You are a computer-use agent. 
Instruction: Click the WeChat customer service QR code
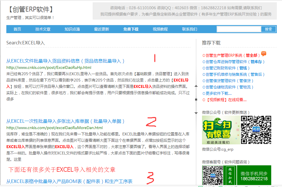coord(213,175)
